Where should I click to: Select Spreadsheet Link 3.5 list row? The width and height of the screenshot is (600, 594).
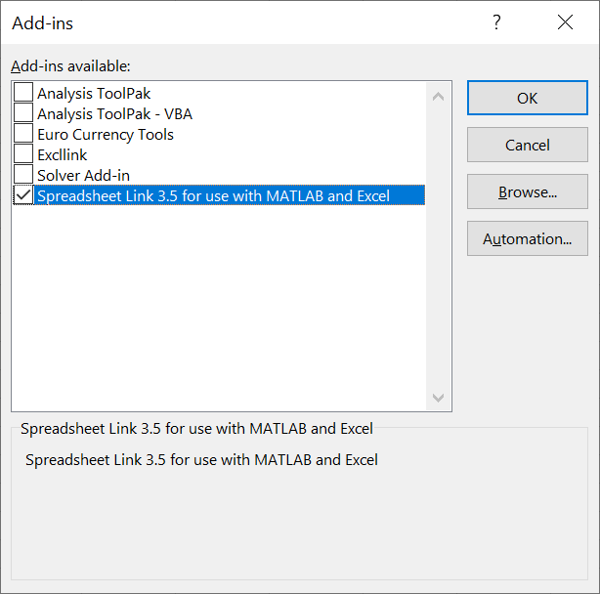pos(213,195)
